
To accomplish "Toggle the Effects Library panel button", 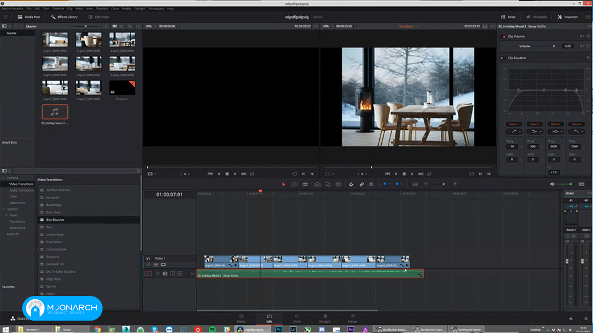I will [x=64, y=17].
